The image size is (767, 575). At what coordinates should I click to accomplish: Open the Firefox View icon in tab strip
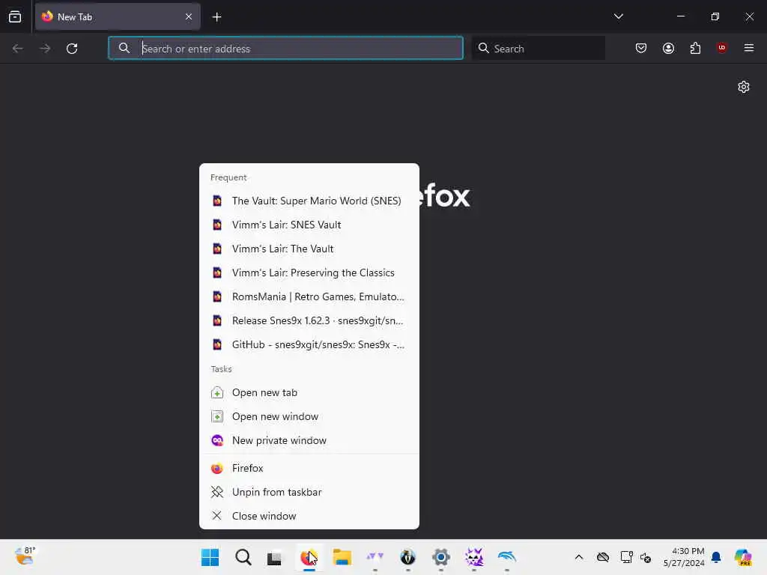(15, 16)
